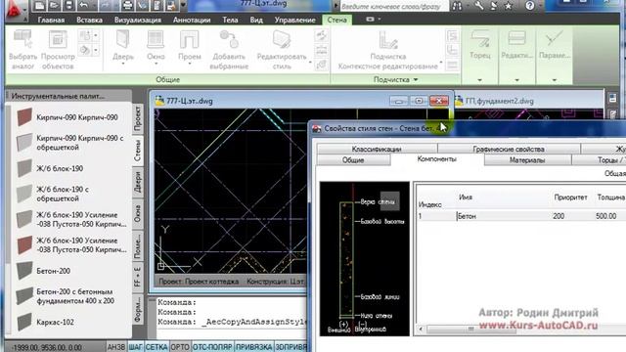Switch to Графические свойства tab
Viewport: 626px width, 352px height.
coord(509,149)
